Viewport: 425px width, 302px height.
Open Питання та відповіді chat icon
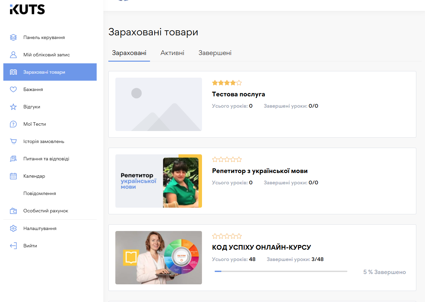tap(13, 159)
